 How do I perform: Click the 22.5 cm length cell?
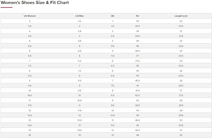coord(181,46)
